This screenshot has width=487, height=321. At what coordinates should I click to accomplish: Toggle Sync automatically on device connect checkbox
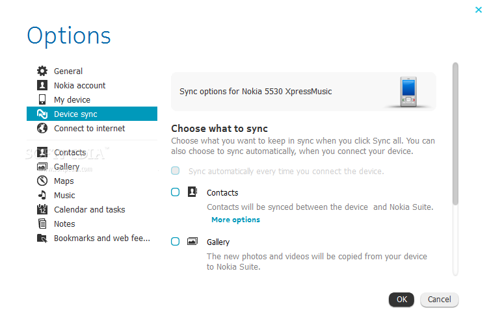[x=175, y=171]
